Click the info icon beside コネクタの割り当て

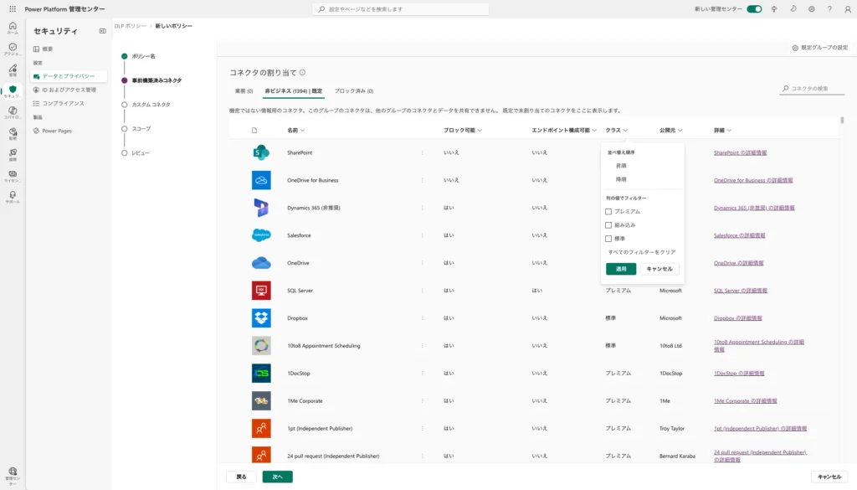(x=302, y=72)
